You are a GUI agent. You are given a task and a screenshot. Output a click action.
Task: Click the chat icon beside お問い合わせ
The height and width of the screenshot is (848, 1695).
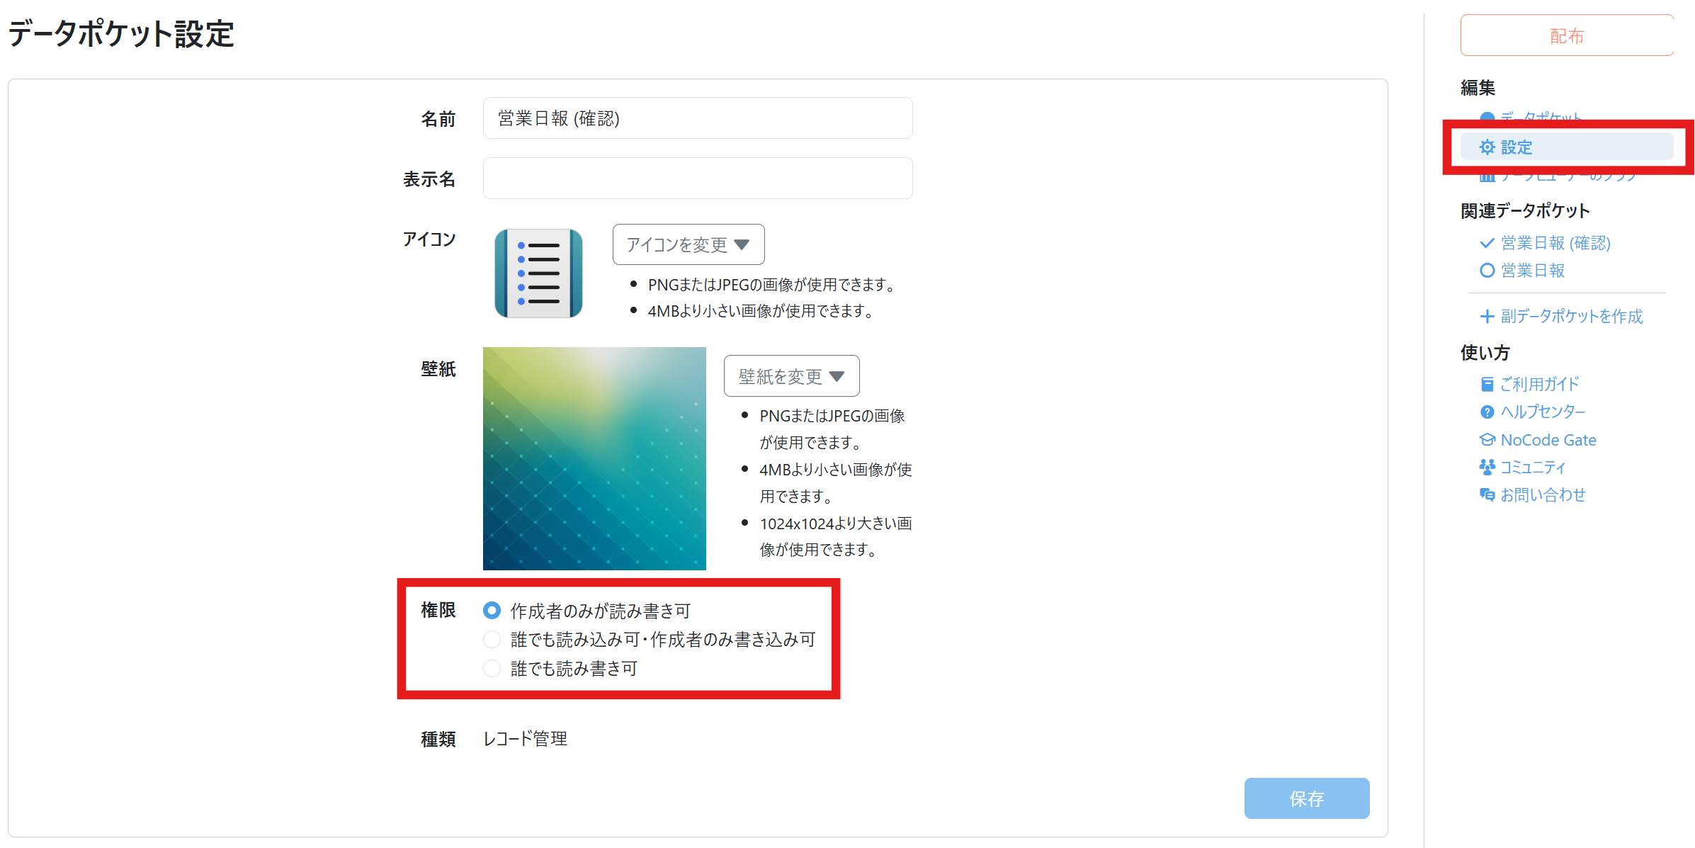[x=1487, y=494]
